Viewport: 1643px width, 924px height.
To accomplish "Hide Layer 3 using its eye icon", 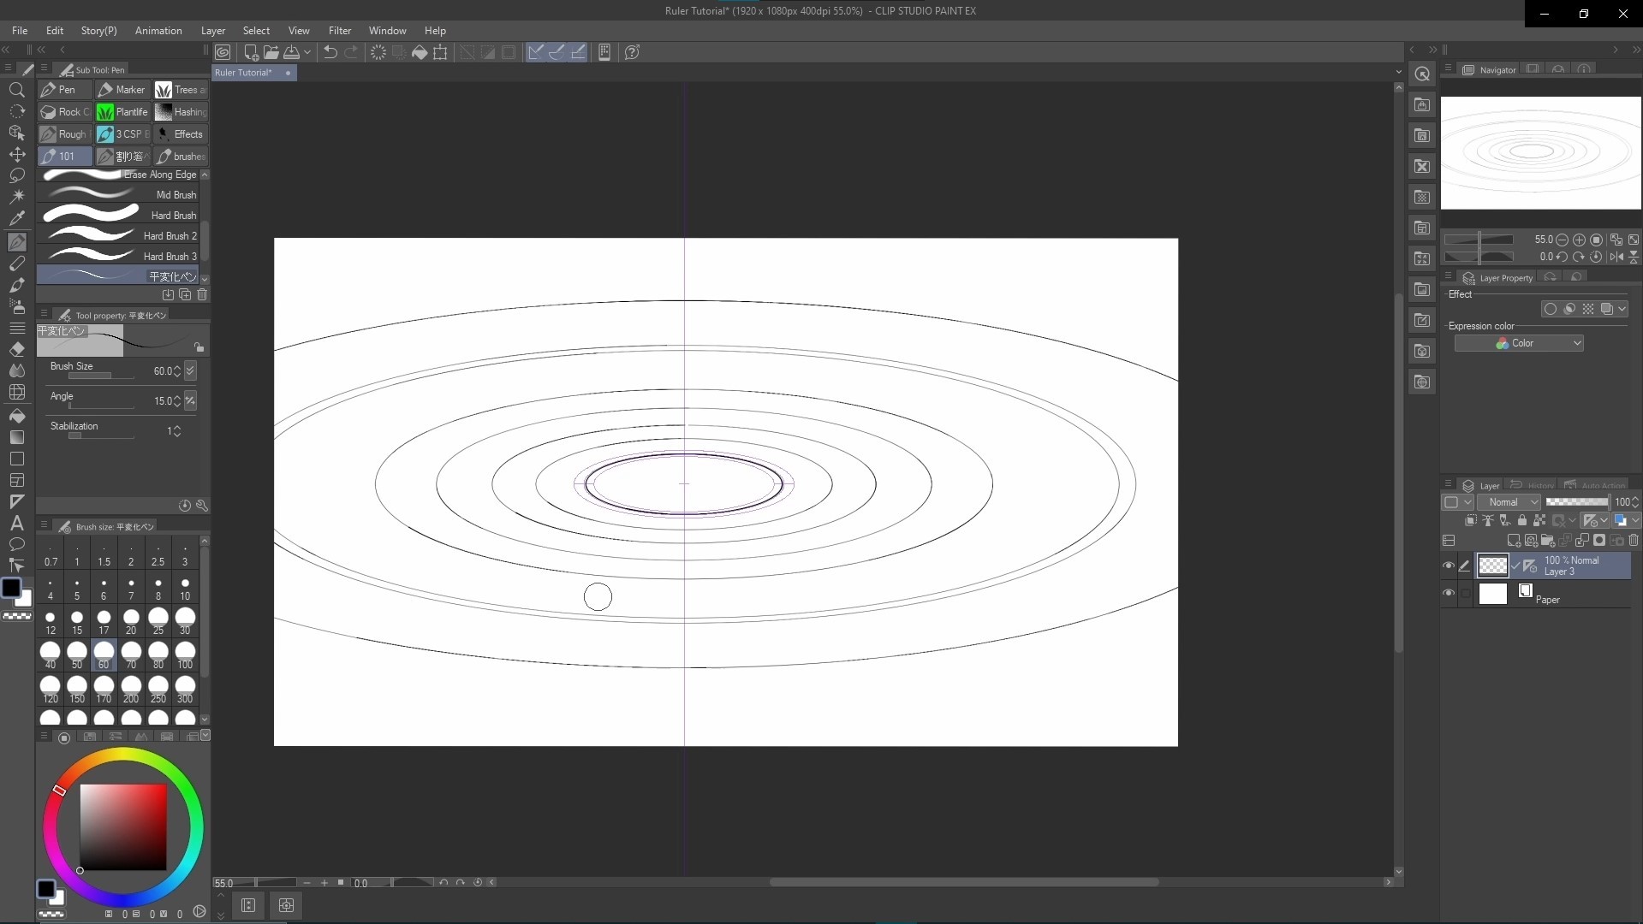I will [1449, 566].
